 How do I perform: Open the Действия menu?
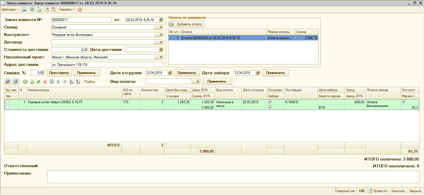click(10, 9)
